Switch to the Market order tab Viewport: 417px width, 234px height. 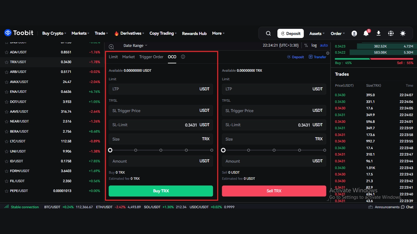129,57
